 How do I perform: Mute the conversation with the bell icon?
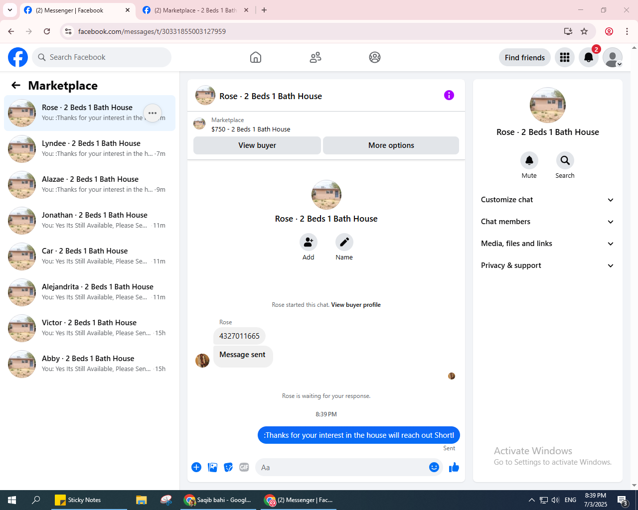tap(529, 160)
